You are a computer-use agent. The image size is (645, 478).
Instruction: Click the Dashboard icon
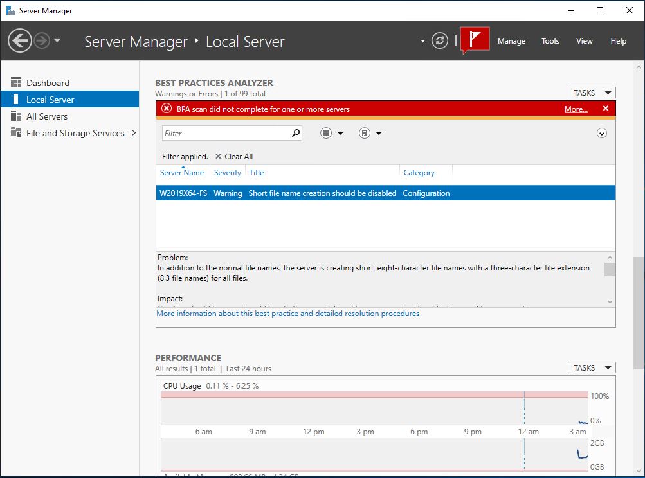pyautogui.click(x=16, y=82)
